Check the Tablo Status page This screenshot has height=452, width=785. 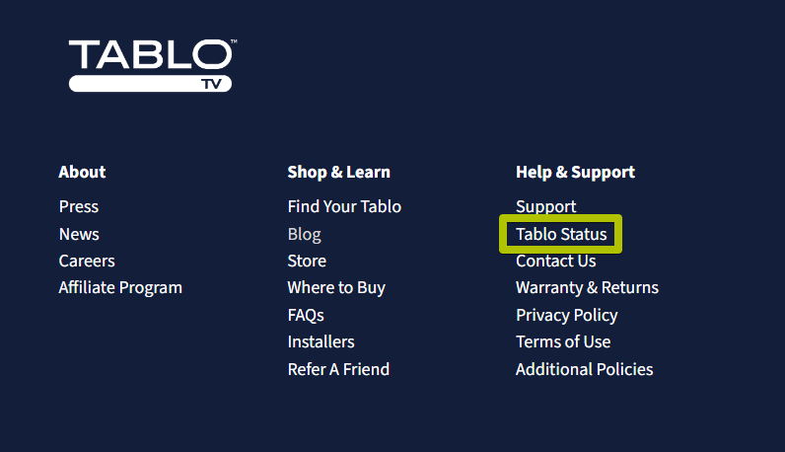point(561,234)
